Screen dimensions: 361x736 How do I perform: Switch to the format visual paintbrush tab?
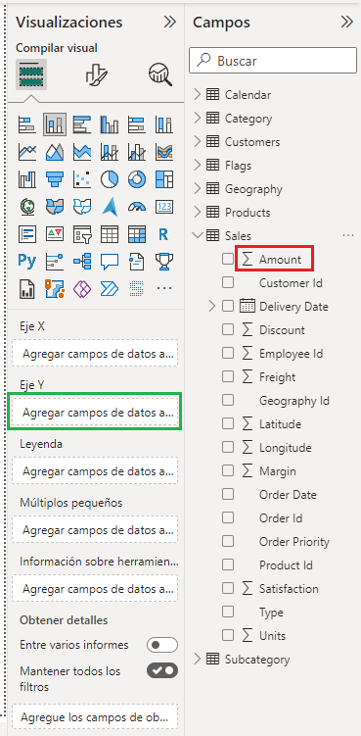point(97,74)
